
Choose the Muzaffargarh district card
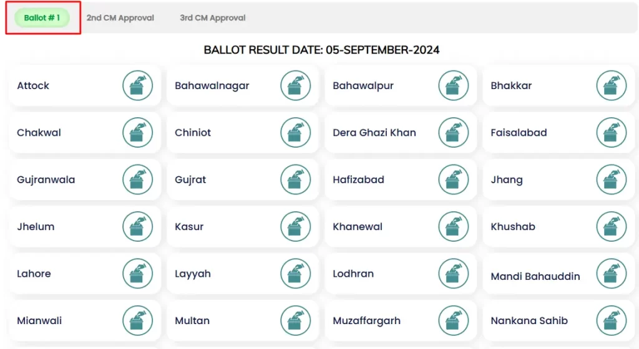367,321
